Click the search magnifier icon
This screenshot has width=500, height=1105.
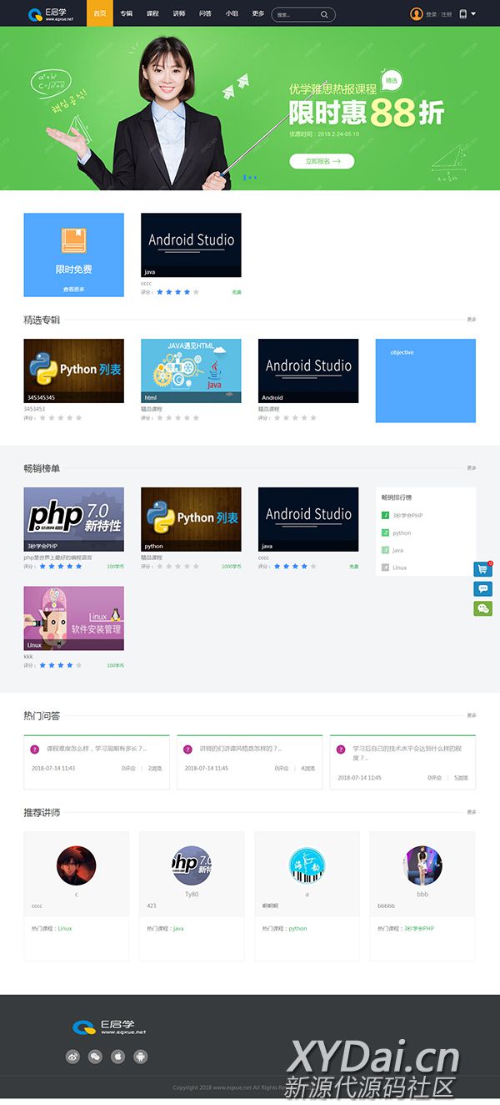[x=324, y=14]
